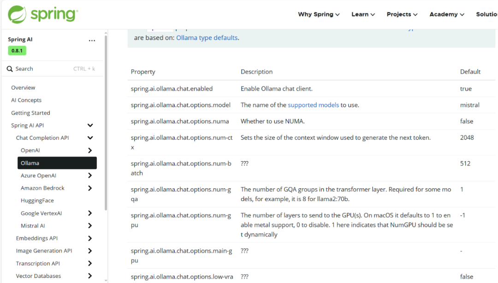Open the Azure OpenAI sidebar entry
Screen dimensions: 498x283
point(38,176)
